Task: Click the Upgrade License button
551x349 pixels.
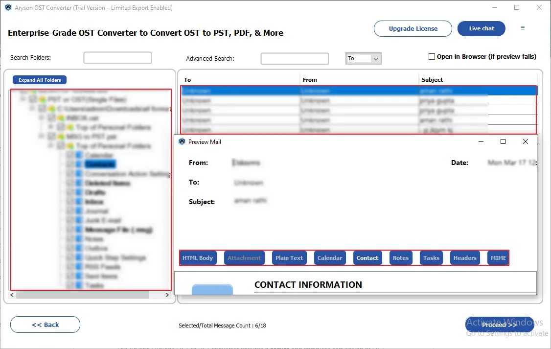Action: click(x=413, y=28)
